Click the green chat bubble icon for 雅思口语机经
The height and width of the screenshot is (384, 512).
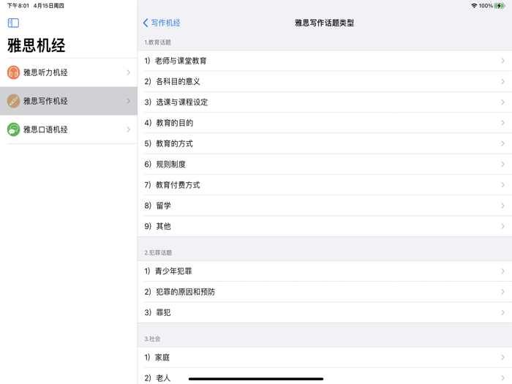(x=13, y=129)
